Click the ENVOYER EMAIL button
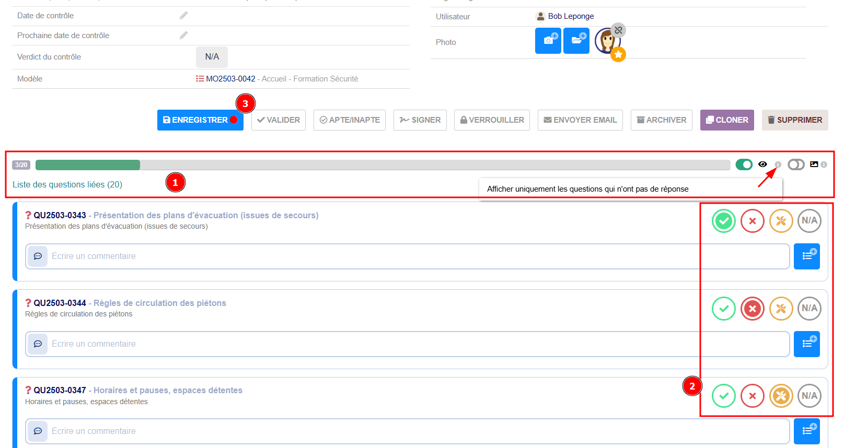The width and height of the screenshot is (844, 448). tap(580, 120)
